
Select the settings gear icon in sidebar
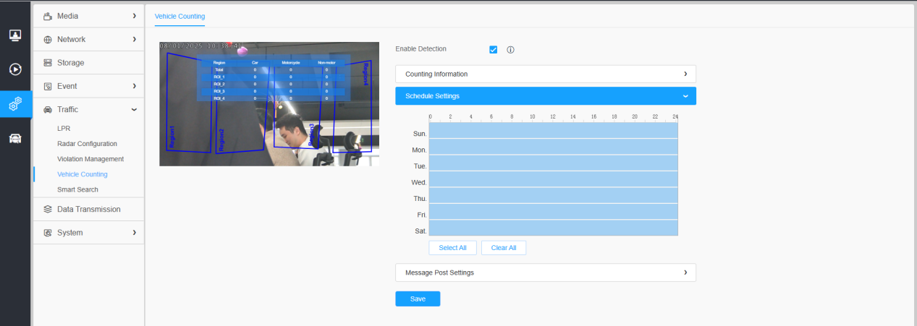[x=15, y=104]
